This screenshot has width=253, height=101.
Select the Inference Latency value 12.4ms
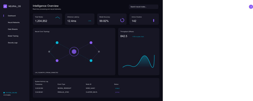[72, 21]
